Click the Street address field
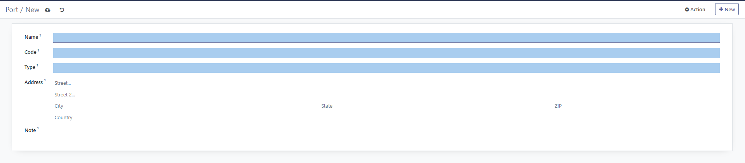The height and width of the screenshot is (163, 745). [386, 83]
